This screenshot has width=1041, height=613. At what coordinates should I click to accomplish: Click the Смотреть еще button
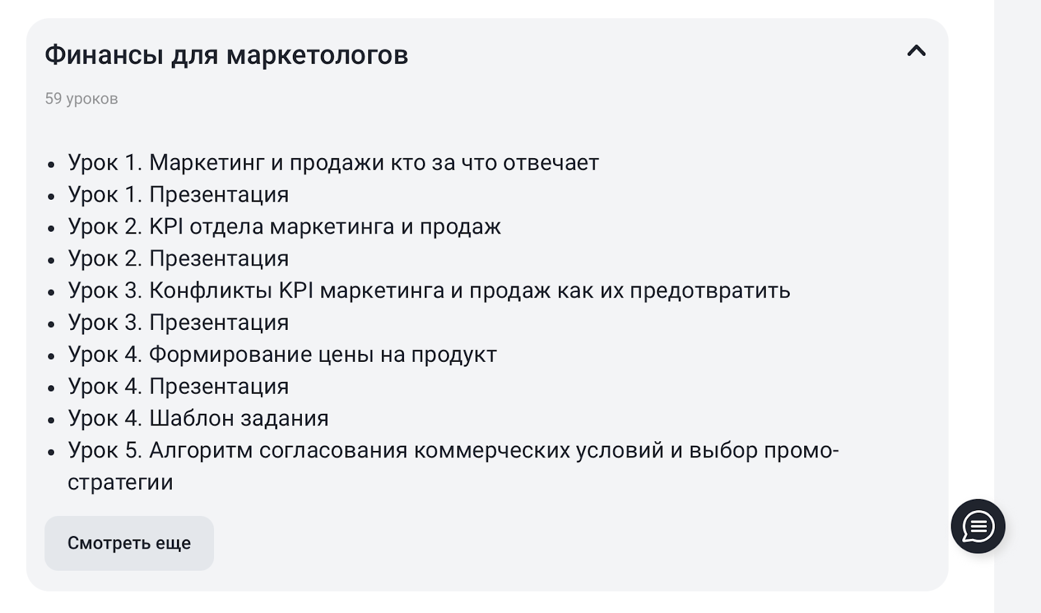pos(129,543)
